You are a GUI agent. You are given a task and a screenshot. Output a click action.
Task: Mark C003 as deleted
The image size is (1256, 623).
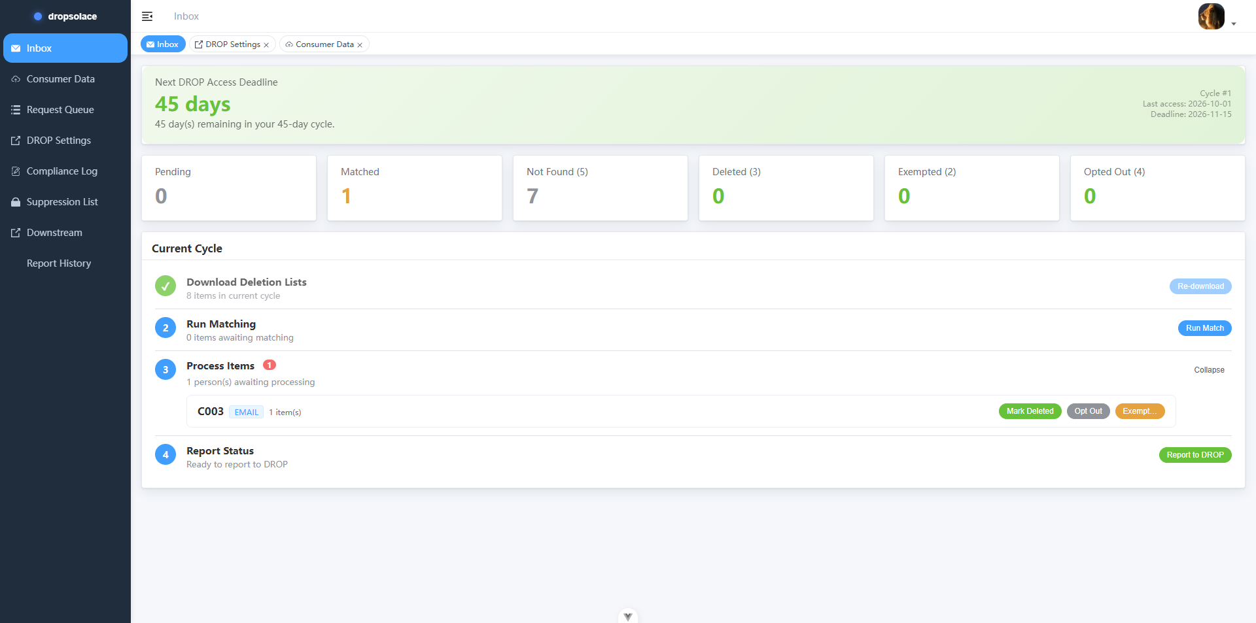pyautogui.click(x=1030, y=411)
